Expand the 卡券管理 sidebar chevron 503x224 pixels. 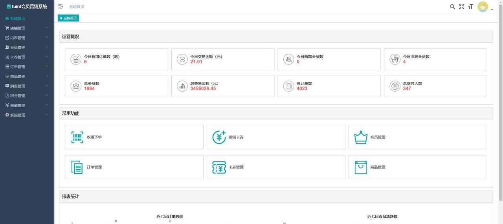coord(47,57)
